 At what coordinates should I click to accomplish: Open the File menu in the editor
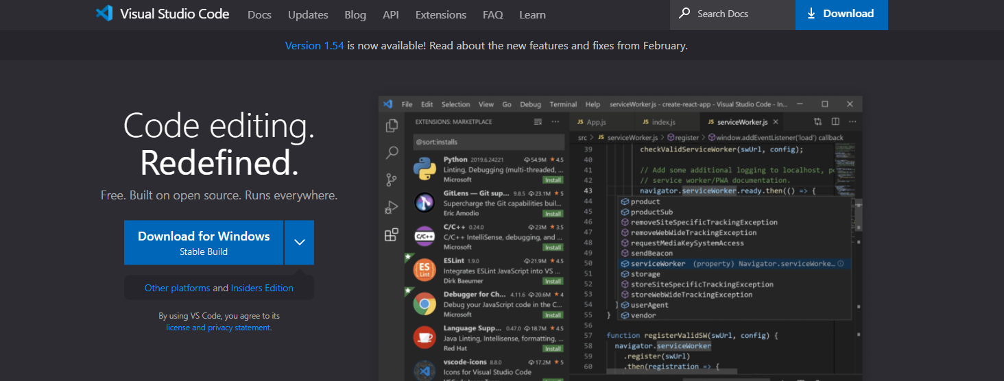(x=407, y=104)
